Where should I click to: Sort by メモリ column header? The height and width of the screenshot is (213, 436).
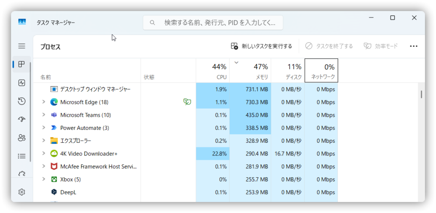(250, 71)
